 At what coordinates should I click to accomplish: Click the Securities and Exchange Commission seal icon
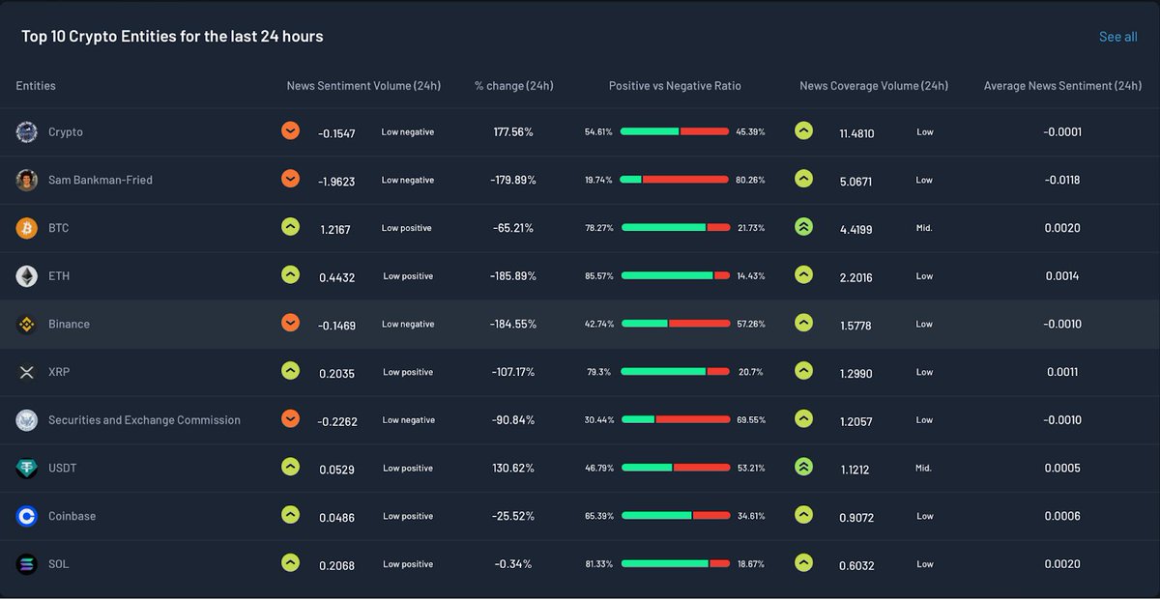coord(27,420)
